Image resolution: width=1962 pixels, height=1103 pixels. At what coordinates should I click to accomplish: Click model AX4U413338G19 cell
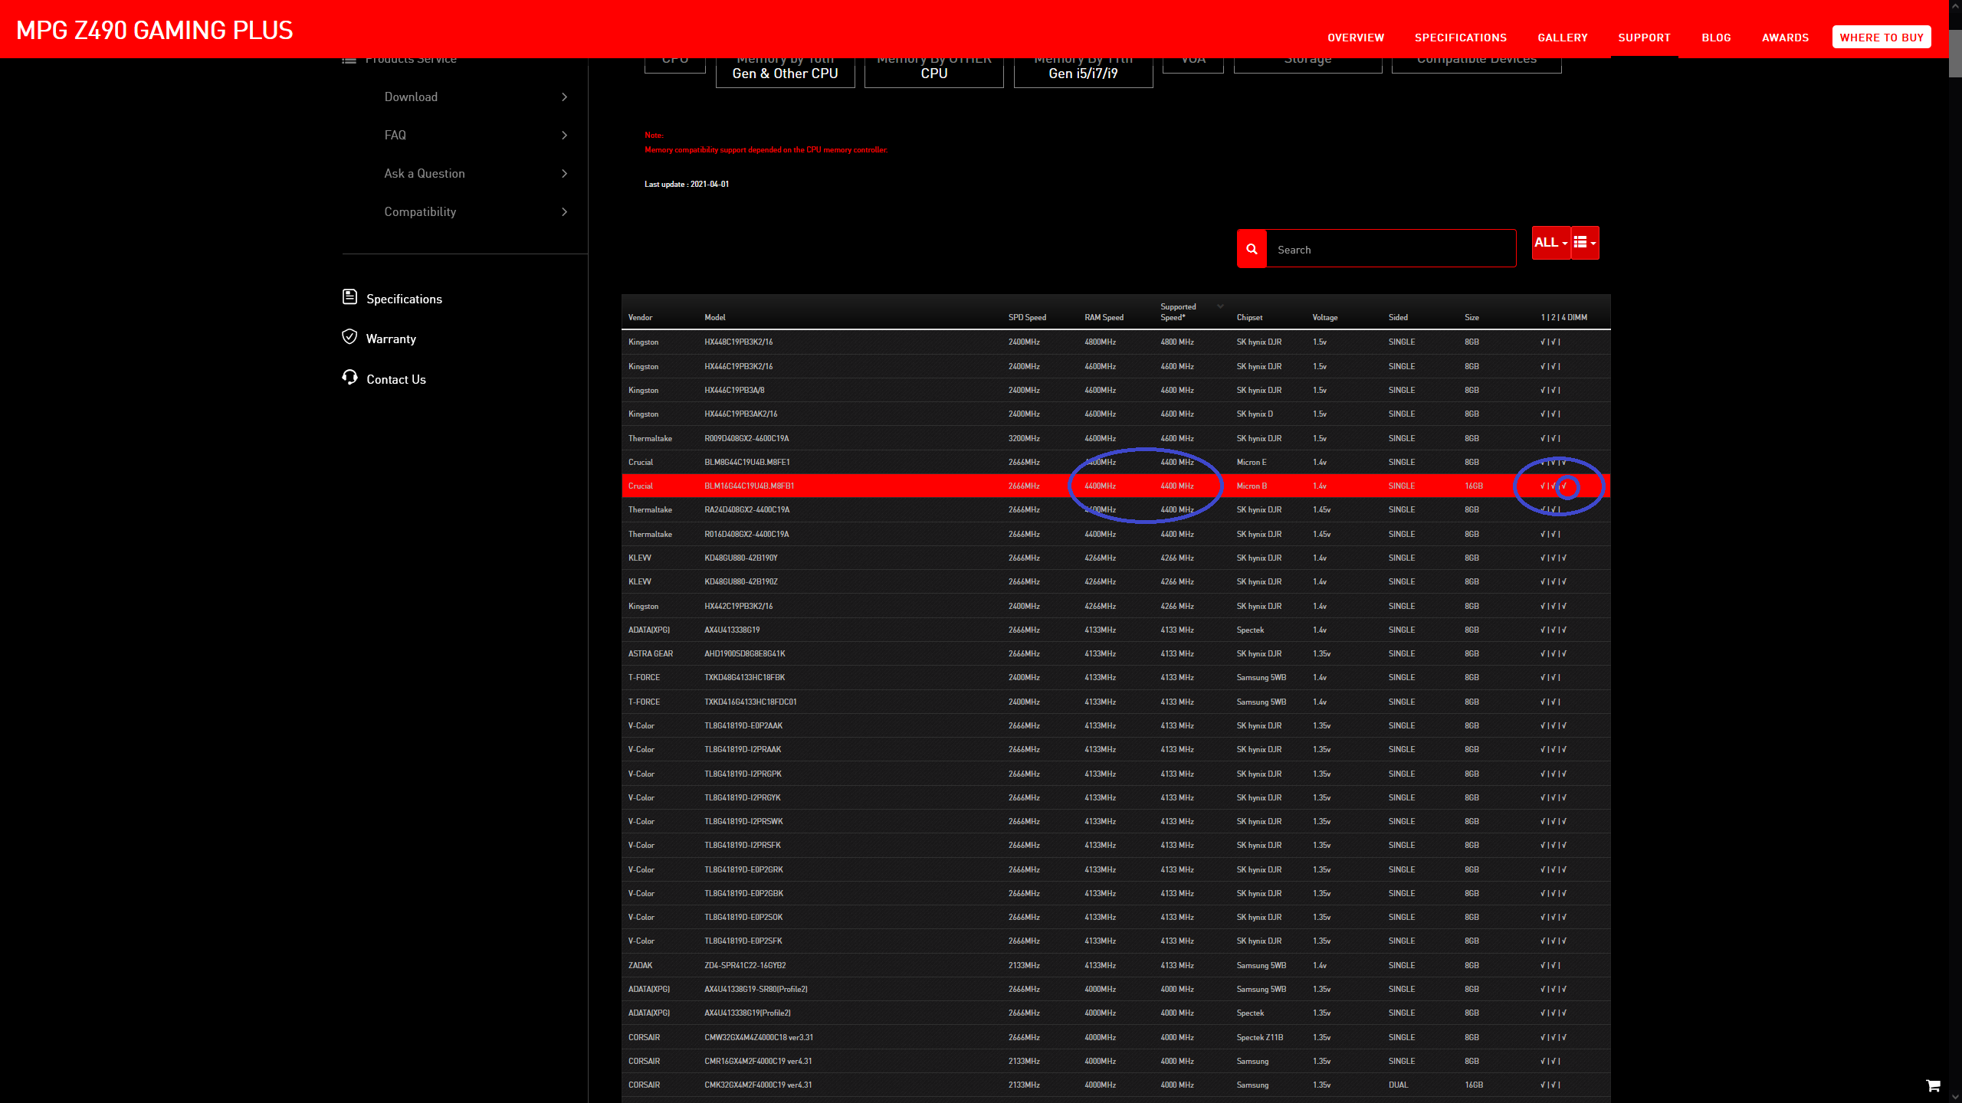[732, 630]
